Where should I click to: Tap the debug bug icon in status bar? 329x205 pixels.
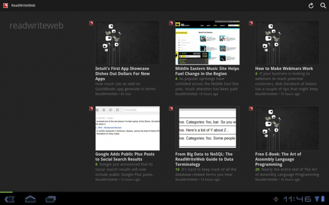point(276,199)
